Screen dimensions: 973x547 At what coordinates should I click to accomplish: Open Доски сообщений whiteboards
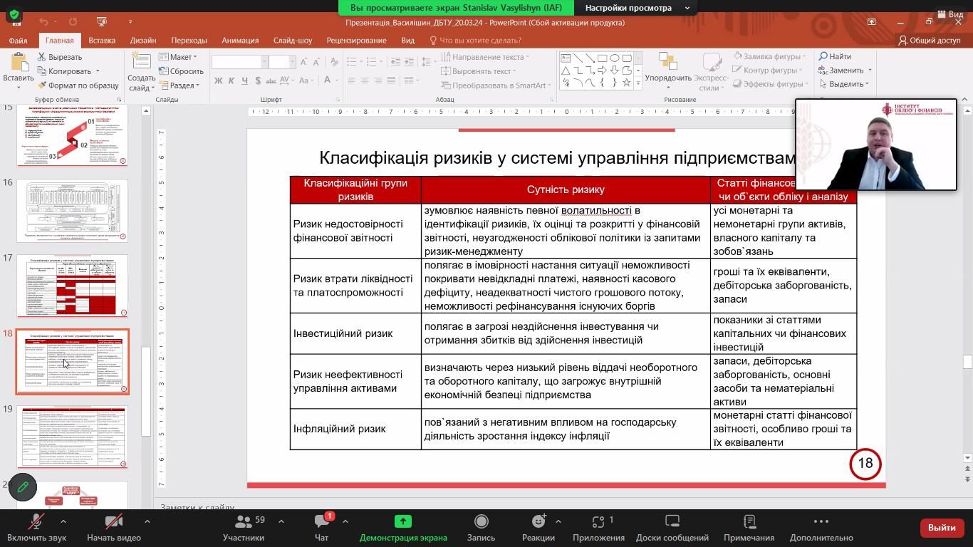pyautogui.click(x=672, y=528)
